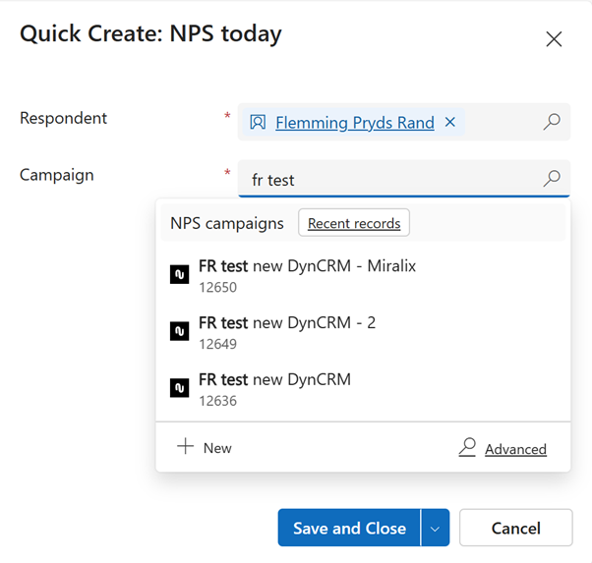Click the Respondent field search magnifier

click(x=552, y=123)
